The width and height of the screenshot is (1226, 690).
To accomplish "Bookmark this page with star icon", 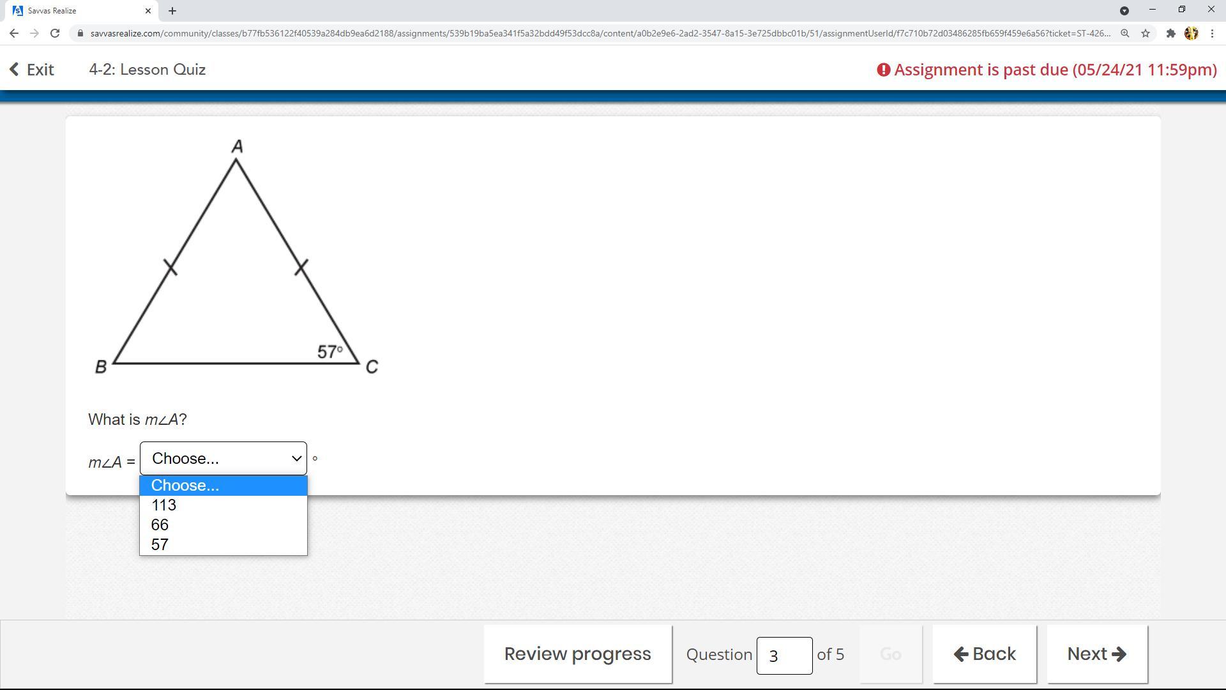I will (1146, 33).
